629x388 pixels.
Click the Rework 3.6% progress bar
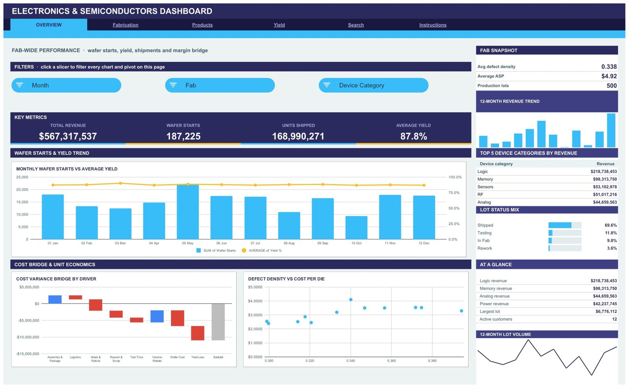pyautogui.click(x=565, y=248)
